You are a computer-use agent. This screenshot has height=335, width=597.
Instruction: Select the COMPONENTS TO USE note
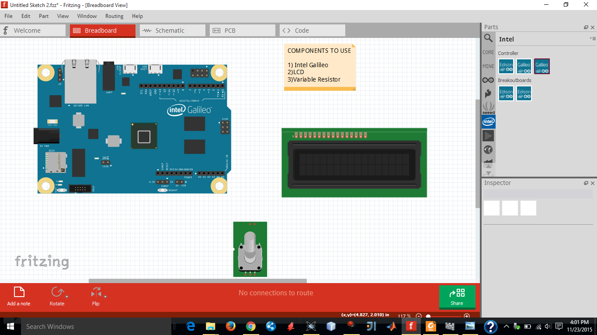pyautogui.click(x=320, y=67)
